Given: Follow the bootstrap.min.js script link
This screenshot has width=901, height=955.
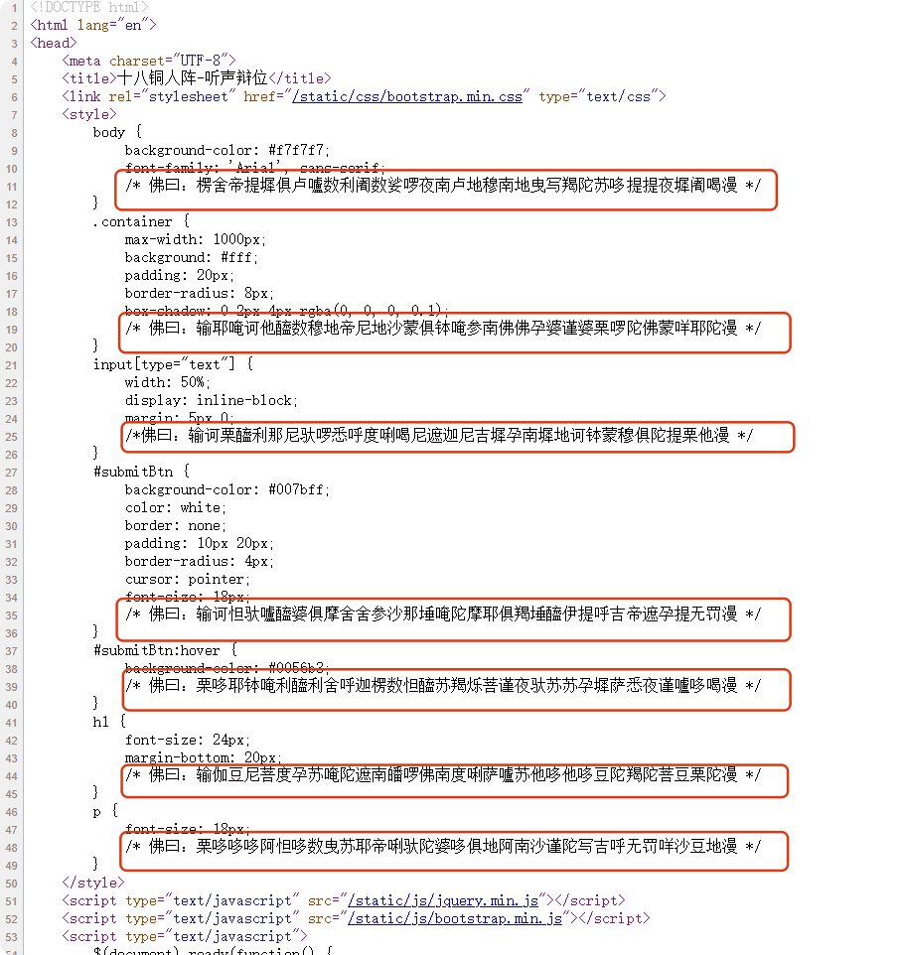Looking at the screenshot, I should 454,918.
